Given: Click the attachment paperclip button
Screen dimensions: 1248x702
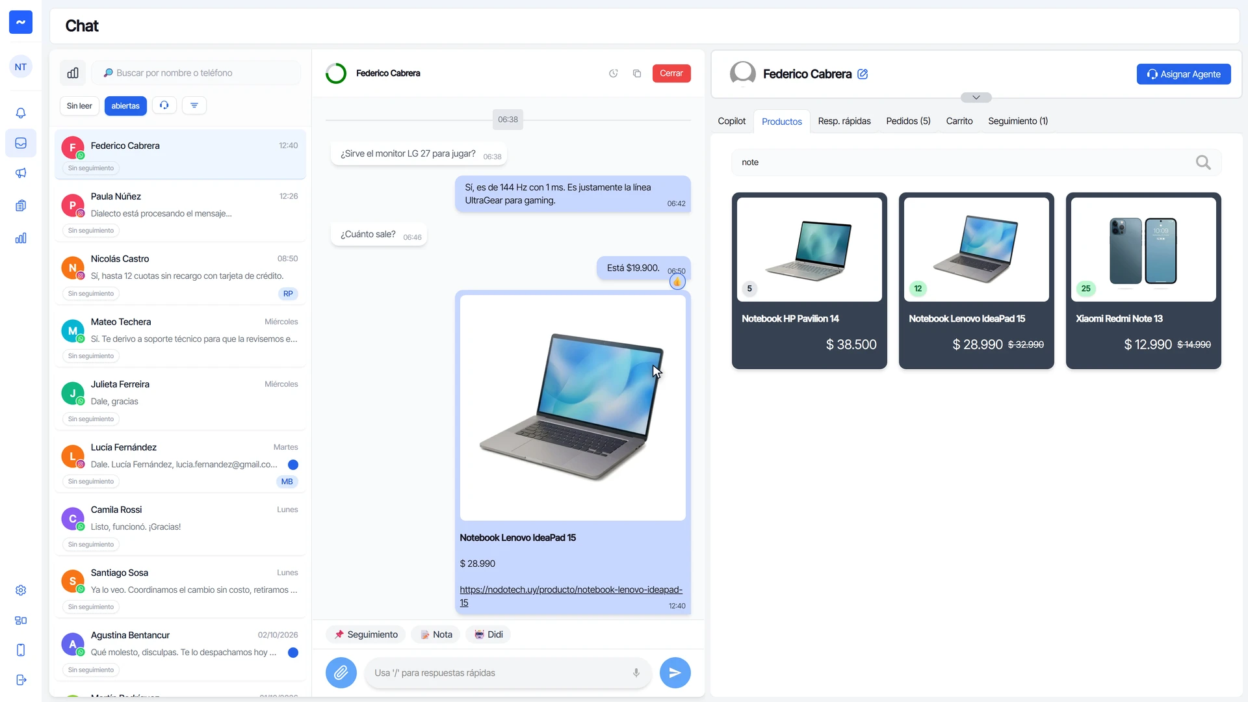Looking at the screenshot, I should (341, 673).
